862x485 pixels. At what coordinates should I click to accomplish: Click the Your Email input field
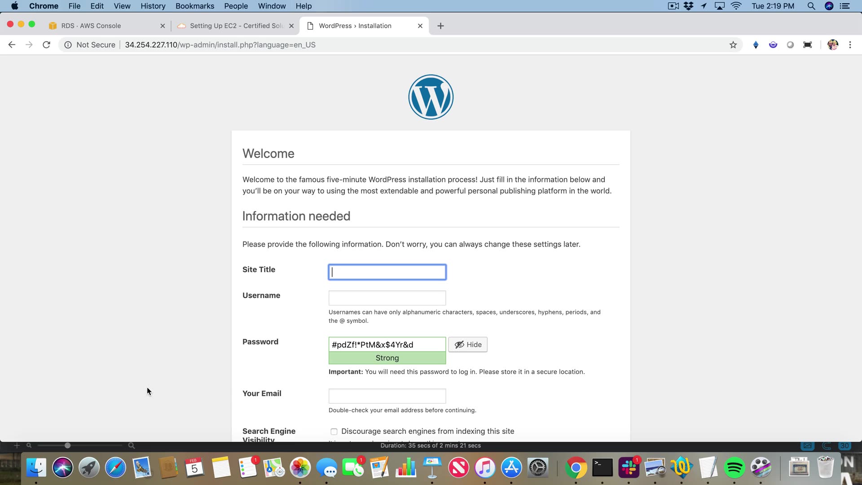pos(387,396)
